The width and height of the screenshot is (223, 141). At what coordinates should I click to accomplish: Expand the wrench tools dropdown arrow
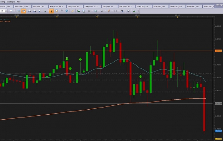click(92, 11)
